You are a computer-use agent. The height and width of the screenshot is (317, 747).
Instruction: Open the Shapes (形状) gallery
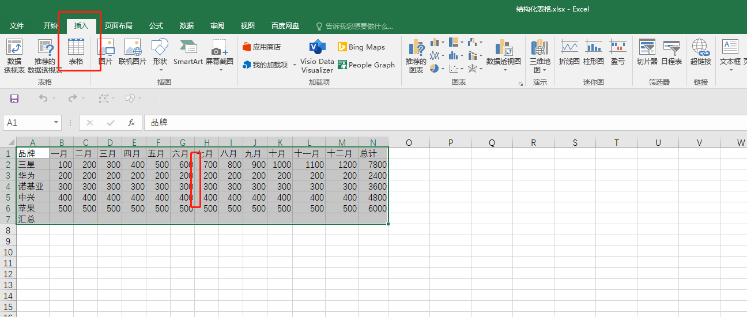tap(160, 56)
